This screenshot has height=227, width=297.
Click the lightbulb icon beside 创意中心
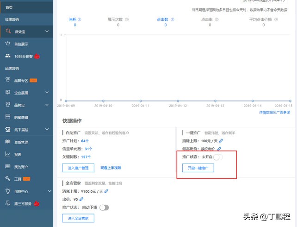point(8,191)
